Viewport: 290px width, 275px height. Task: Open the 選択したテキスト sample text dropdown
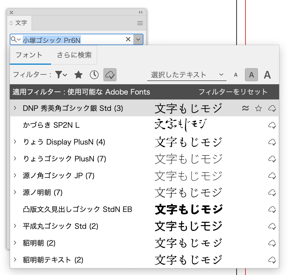point(187,75)
